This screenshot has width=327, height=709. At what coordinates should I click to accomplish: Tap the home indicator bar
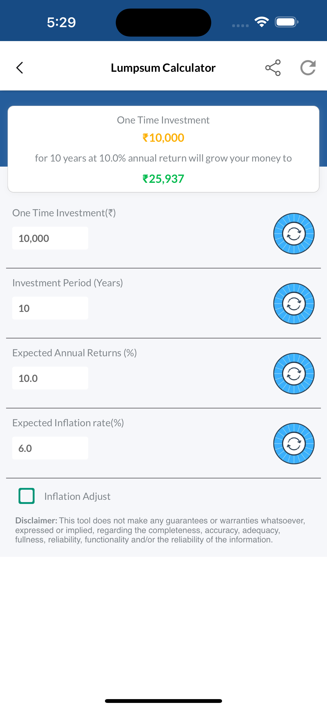click(x=163, y=701)
